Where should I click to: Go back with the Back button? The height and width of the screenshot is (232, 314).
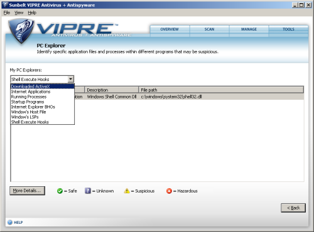[x=293, y=208]
